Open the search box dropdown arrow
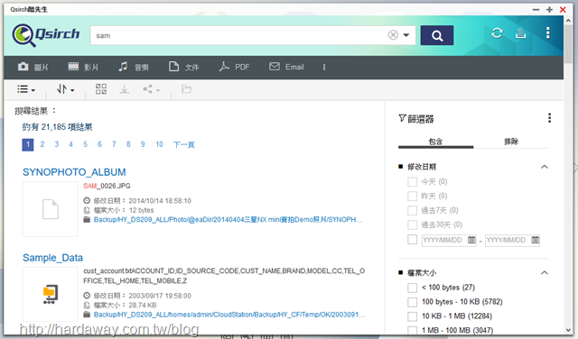 406,35
